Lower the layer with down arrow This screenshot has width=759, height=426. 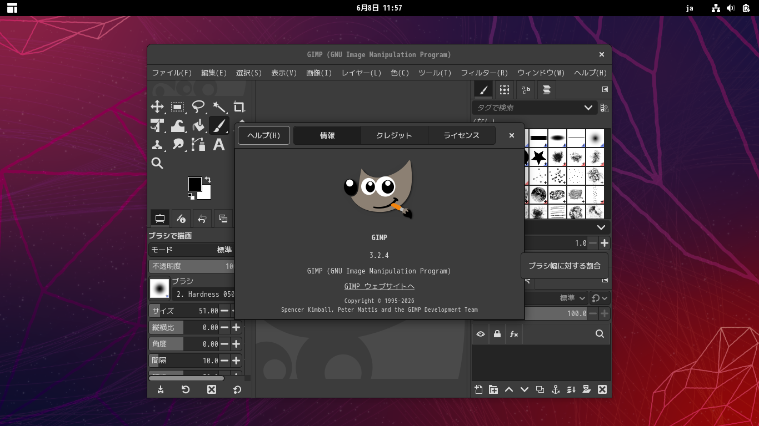point(525,389)
